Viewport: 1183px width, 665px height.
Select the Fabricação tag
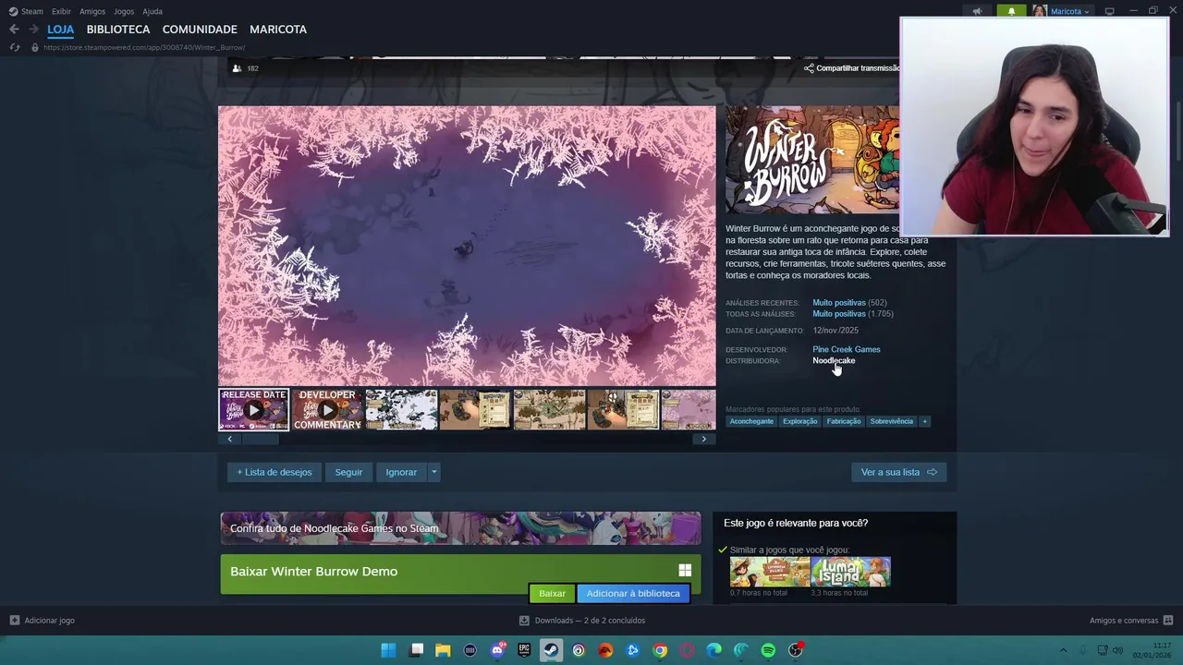[844, 421]
